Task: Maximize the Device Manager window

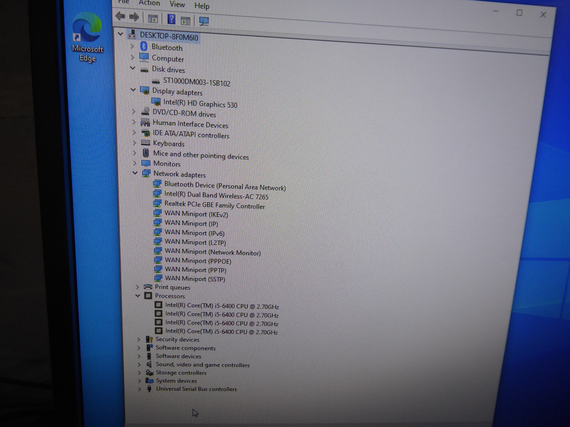Action: pos(519,13)
